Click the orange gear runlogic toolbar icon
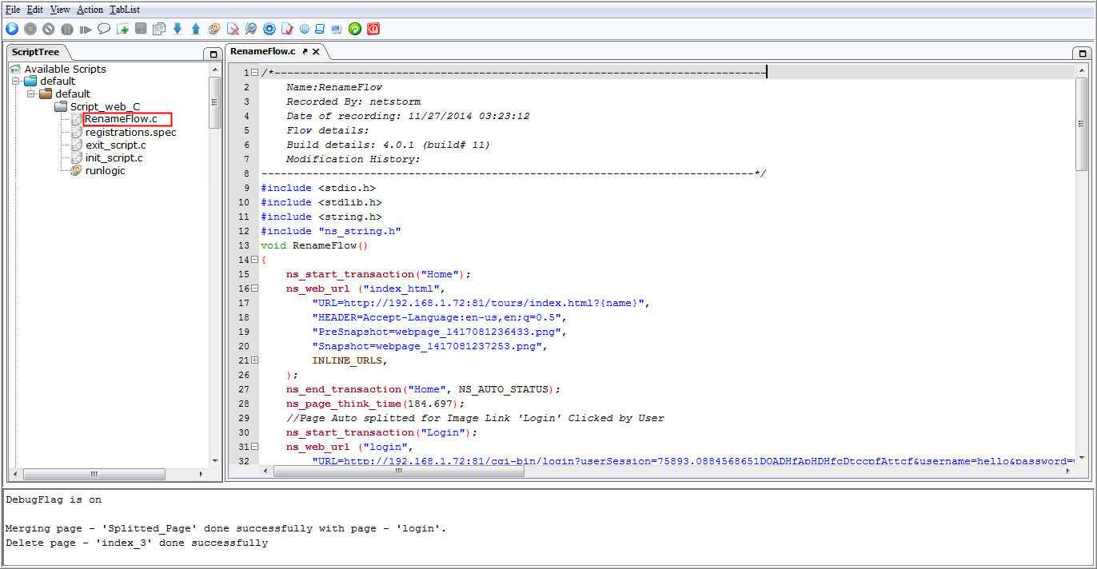Image resolution: width=1097 pixels, height=569 pixels. [214, 29]
